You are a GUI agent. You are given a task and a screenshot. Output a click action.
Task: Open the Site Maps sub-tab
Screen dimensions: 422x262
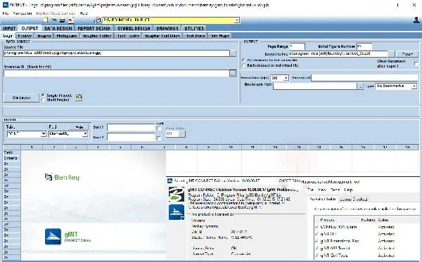point(220,35)
